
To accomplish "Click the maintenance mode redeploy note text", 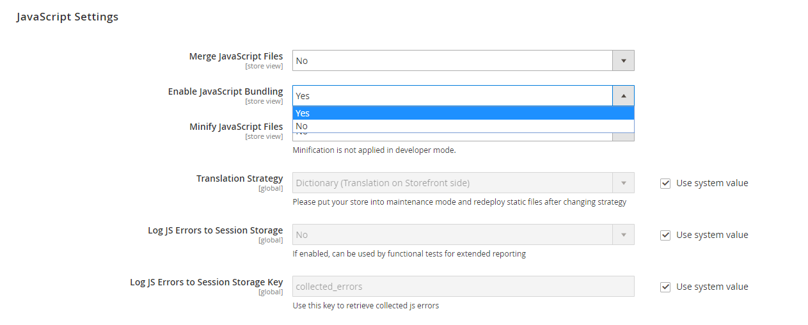I will point(459,202).
